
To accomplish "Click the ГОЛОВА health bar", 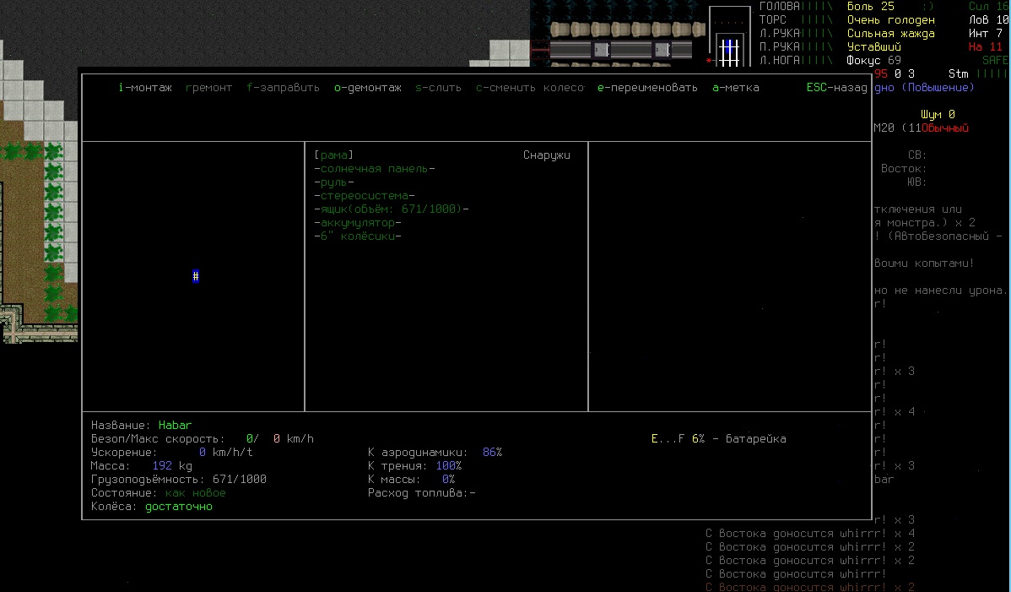I will [817, 7].
